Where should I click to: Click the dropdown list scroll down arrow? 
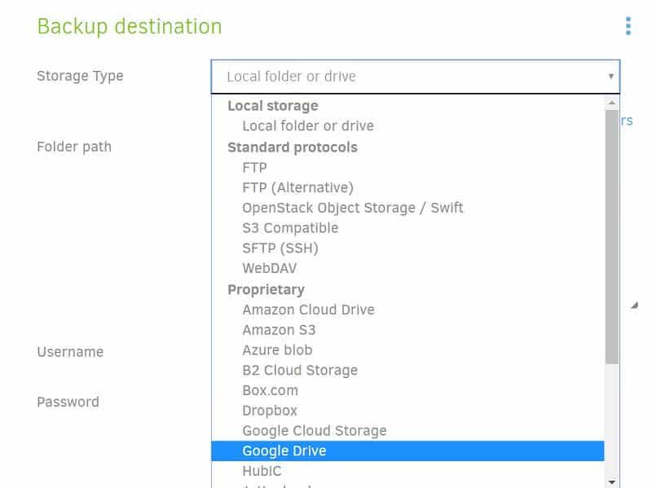pyautogui.click(x=612, y=482)
